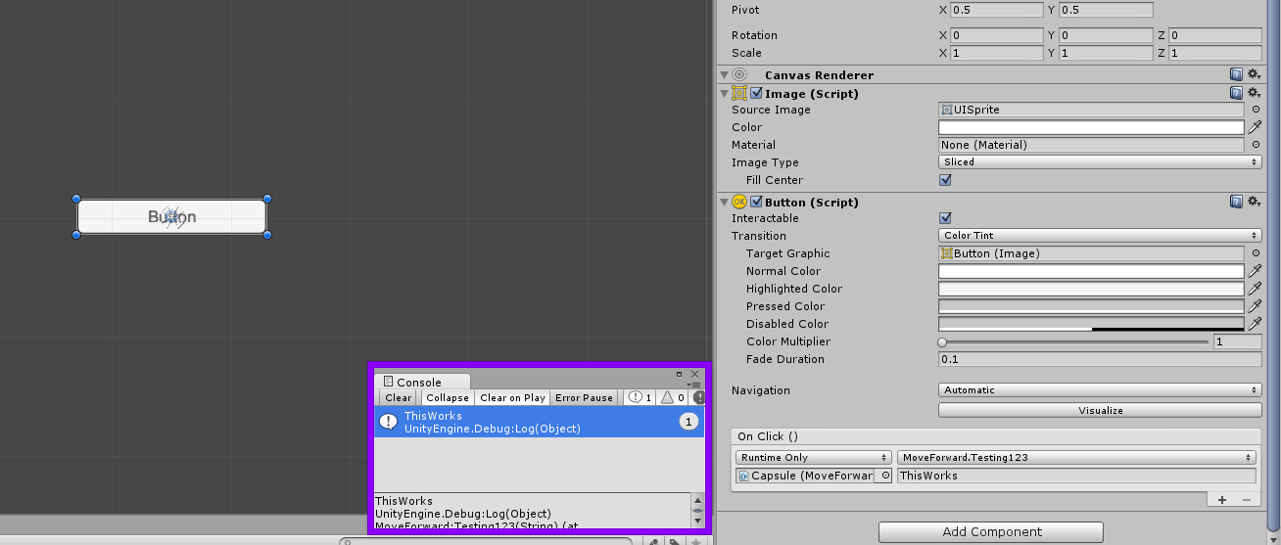Open the Transition dropdown showing Color Tint
This screenshot has height=545, width=1281.
tap(1099, 236)
